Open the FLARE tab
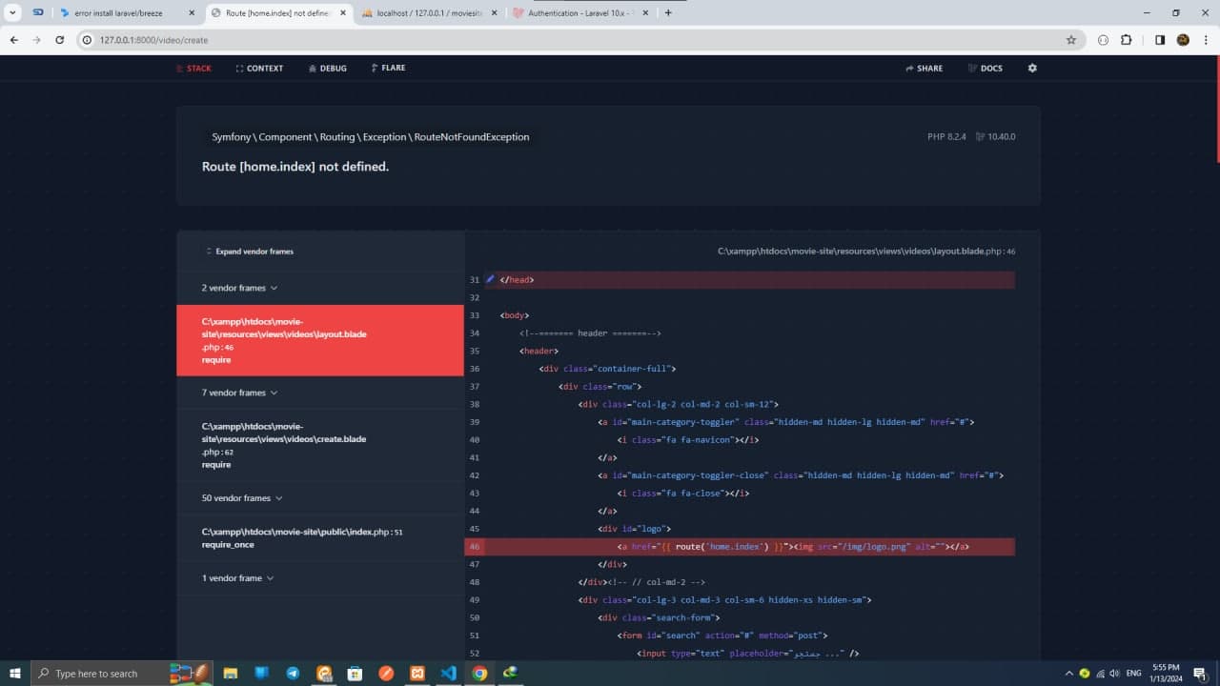1220x686 pixels. tap(388, 69)
